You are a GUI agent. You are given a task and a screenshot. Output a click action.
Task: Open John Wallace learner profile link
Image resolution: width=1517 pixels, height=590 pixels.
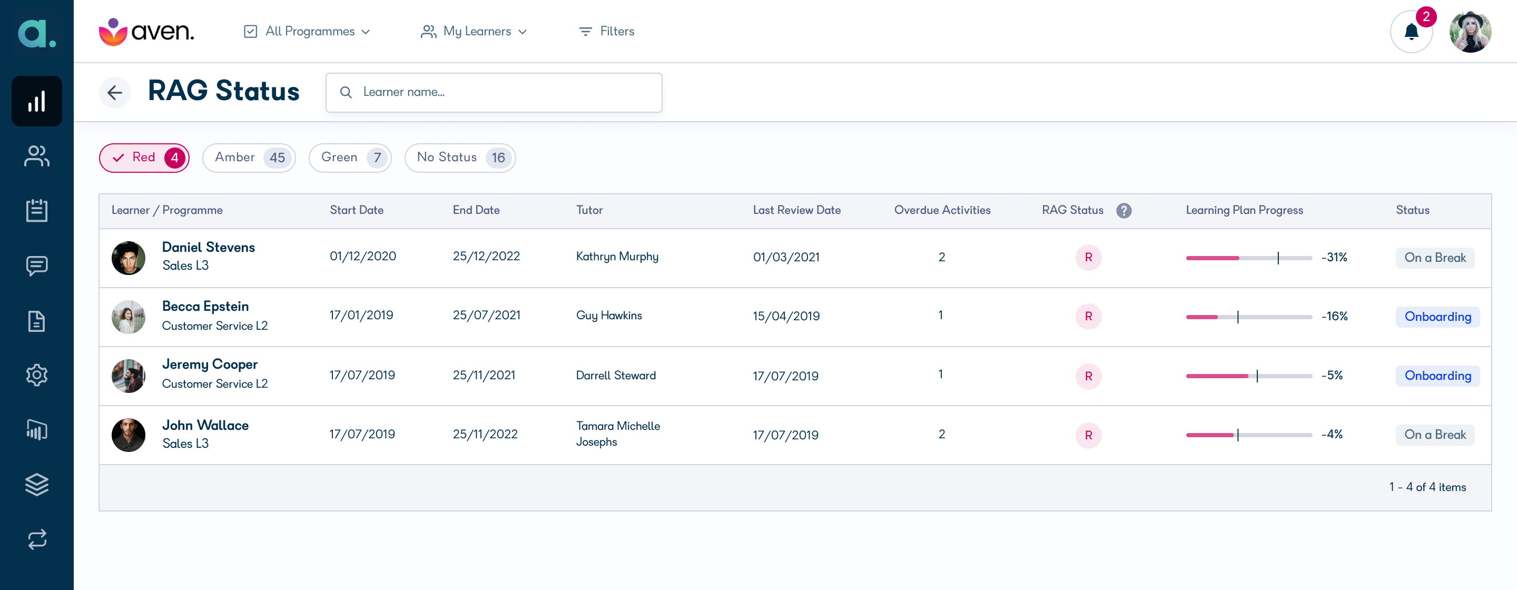[x=205, y=425]
